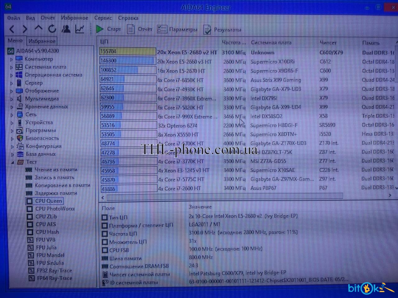Switch to the Избранное tab

pos(42,41)
